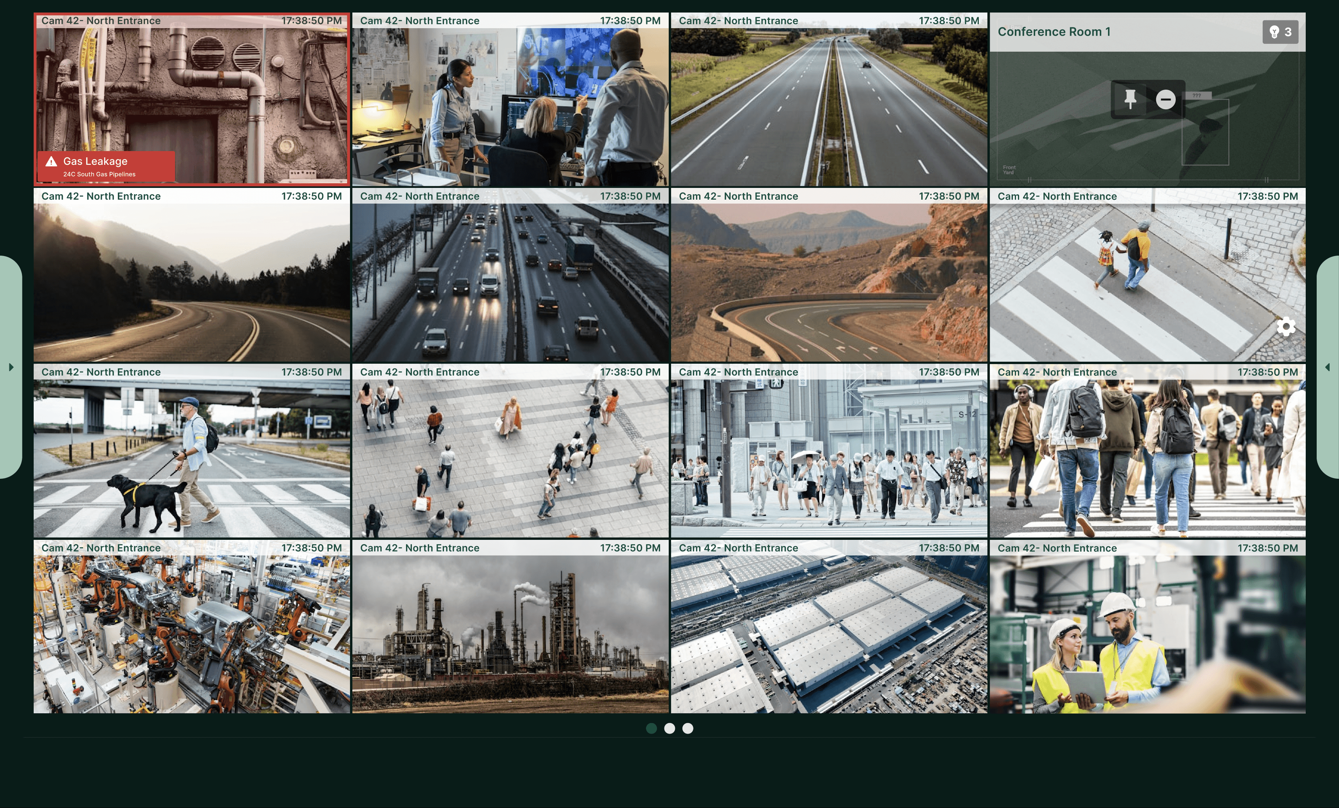Switch to the third camera grid page

688,728
